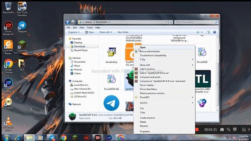
Task: Click the recorder magnifier zoom icon
Action: click(x=228, y=130)
